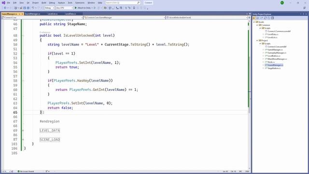
Task: Open the Connect.Core project navigation dropdown
Action: pyautogui.click(x=42, y=17)
